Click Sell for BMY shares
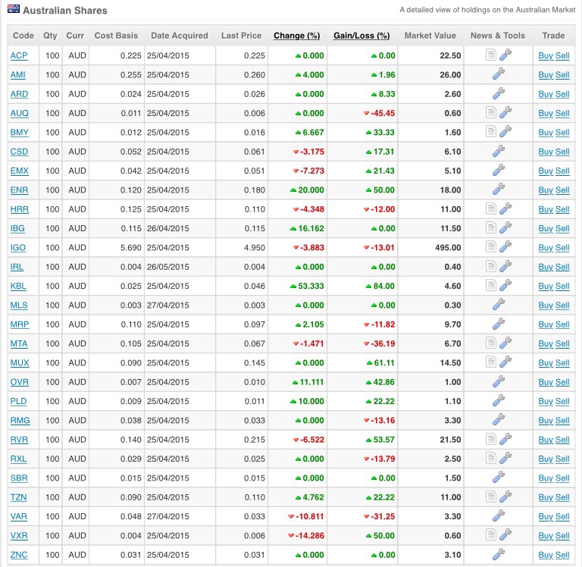 562,133
